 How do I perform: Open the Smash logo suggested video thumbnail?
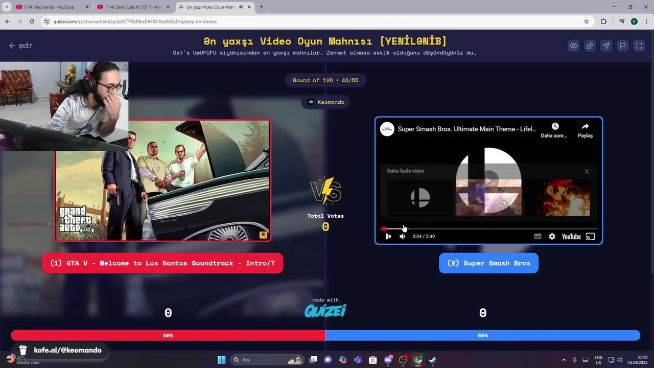420,197
